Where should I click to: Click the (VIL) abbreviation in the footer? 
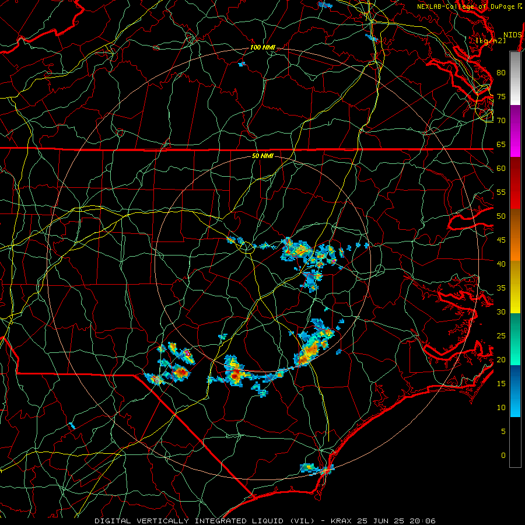(x=302, y=521)
